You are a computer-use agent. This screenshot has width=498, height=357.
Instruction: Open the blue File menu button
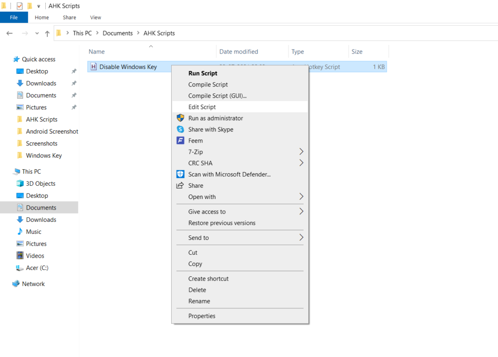click(x=14, y=18)
